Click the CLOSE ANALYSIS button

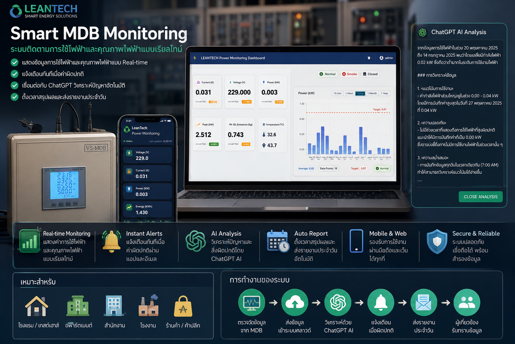tap(480, 197)
